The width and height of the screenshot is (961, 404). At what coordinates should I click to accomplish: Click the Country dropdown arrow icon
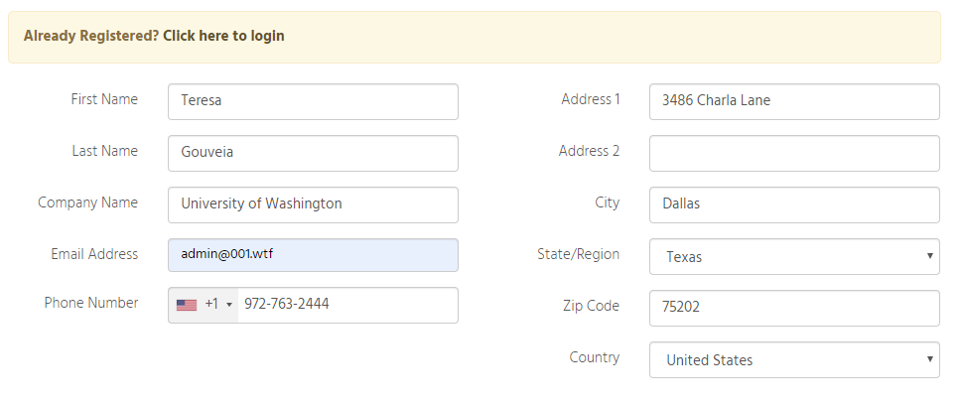[930, 360]
